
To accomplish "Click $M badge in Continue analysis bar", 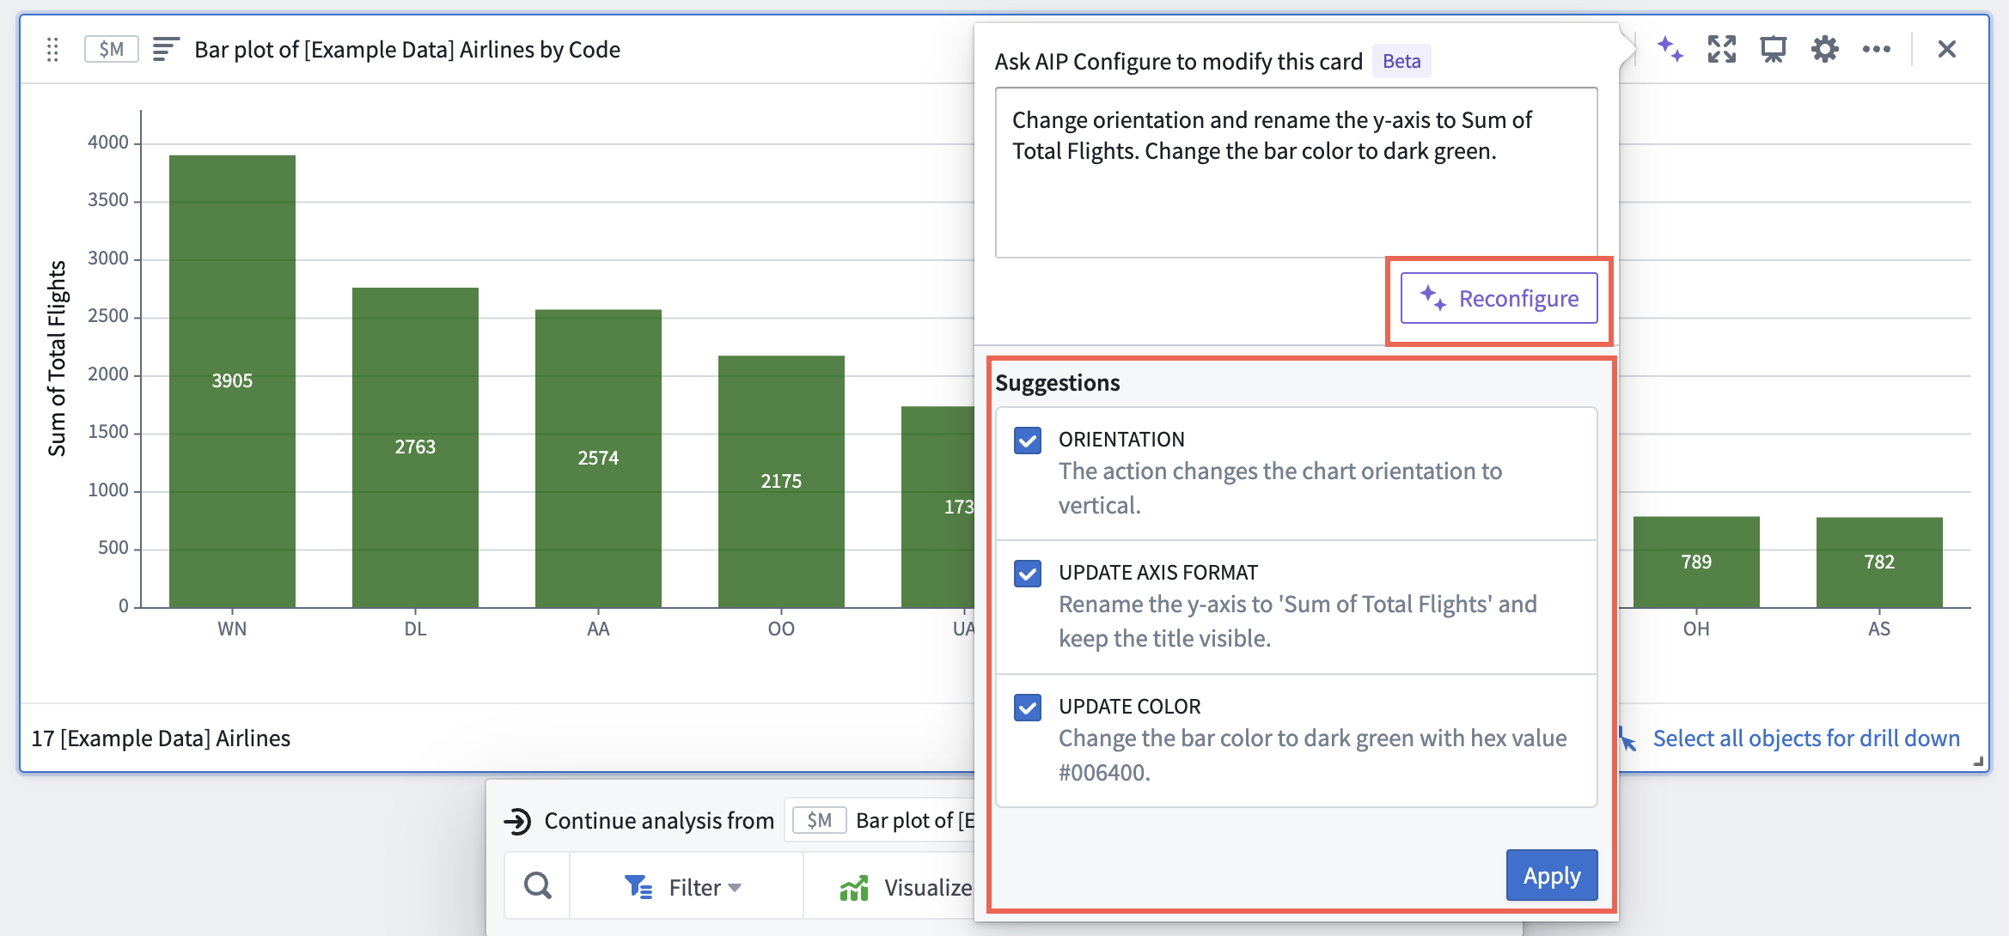I will [819, 821].
